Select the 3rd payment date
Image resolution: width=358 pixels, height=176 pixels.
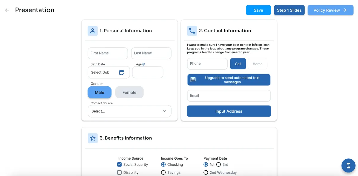[x=218, y=164]
